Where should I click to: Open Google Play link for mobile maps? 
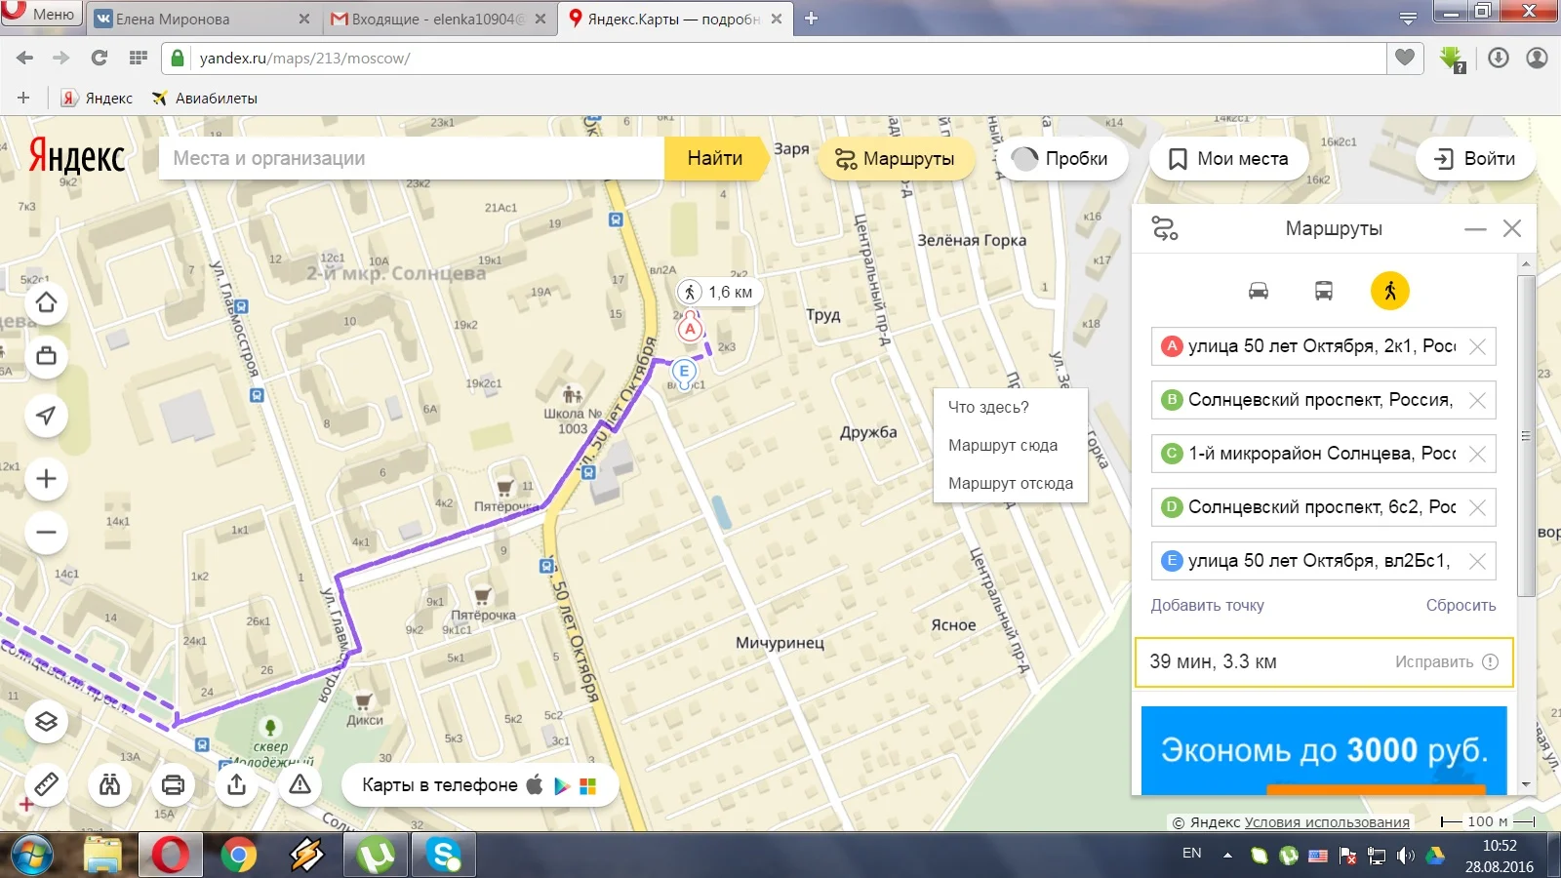pos(561,785)
